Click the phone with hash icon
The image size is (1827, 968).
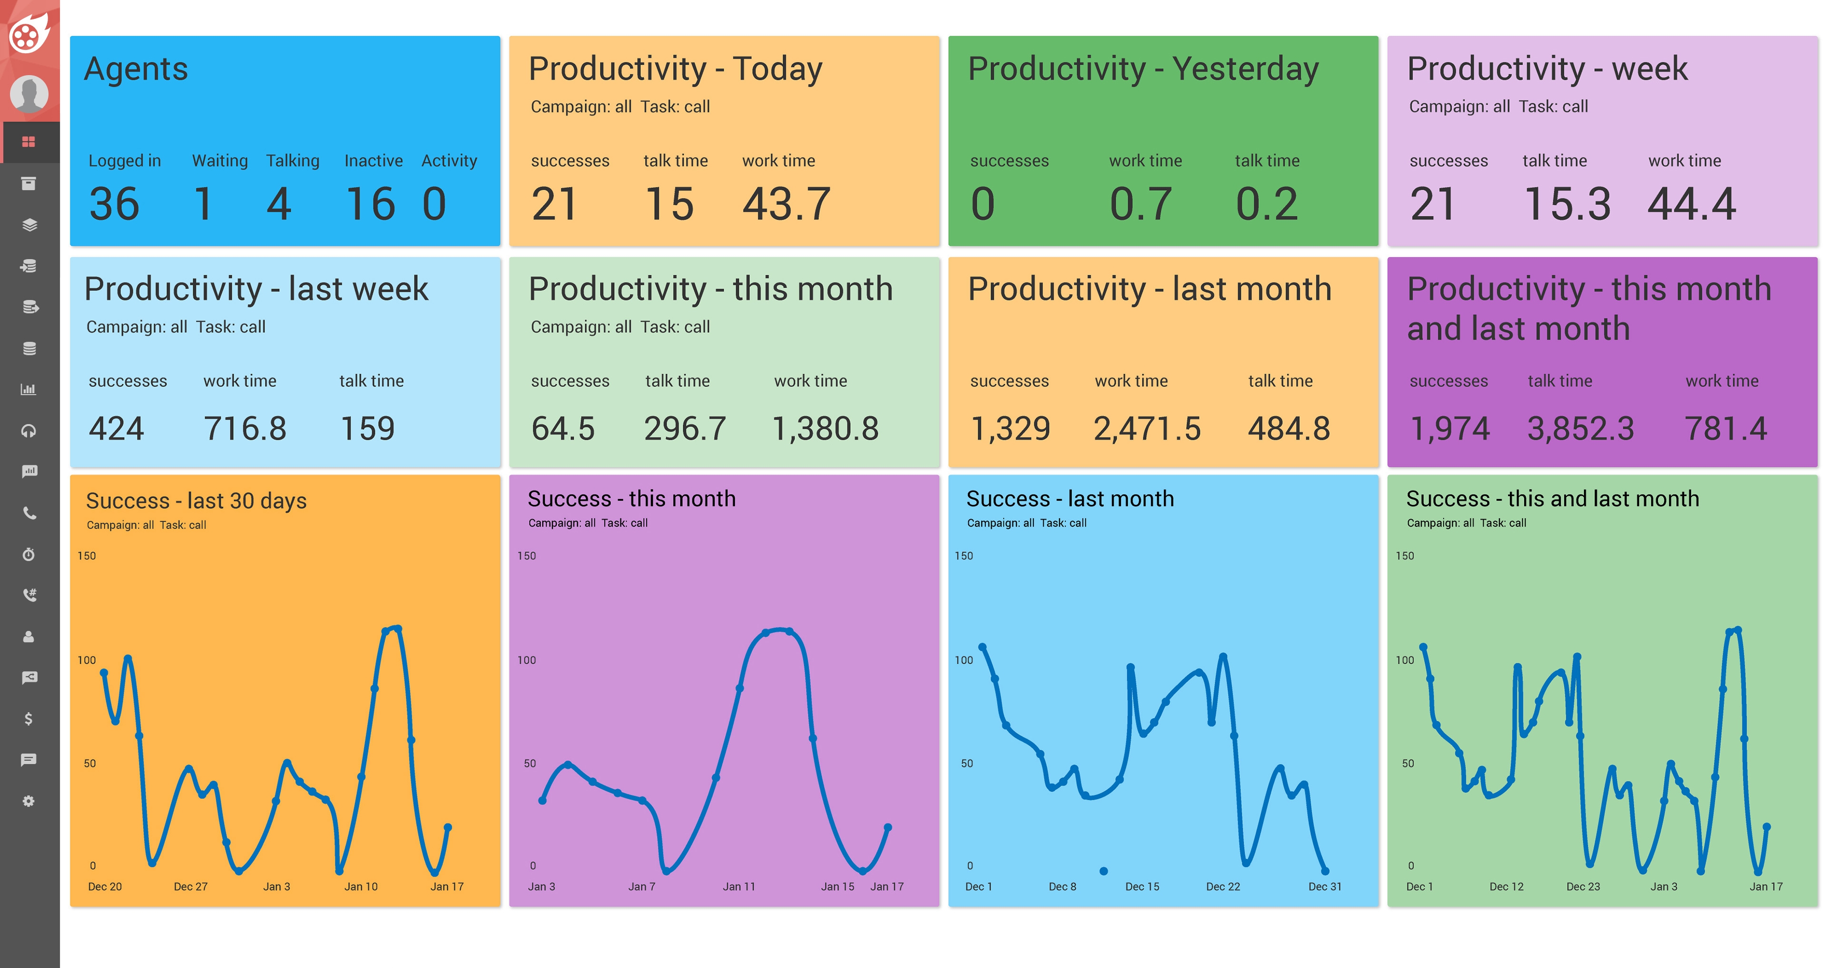29,595
